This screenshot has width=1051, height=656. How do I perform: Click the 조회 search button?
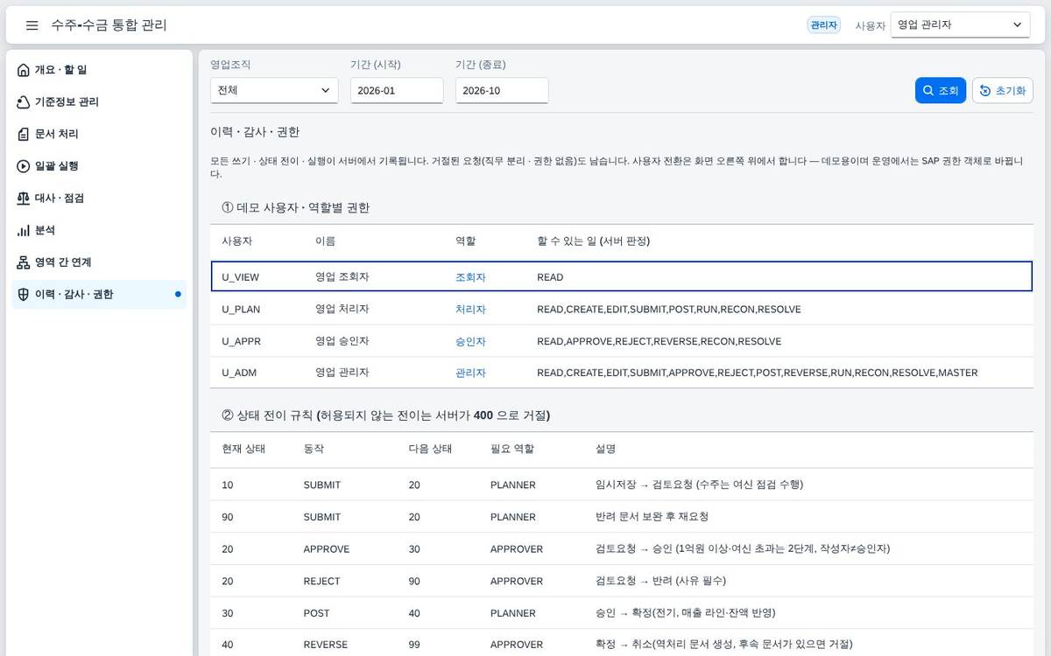coord(941,91)
